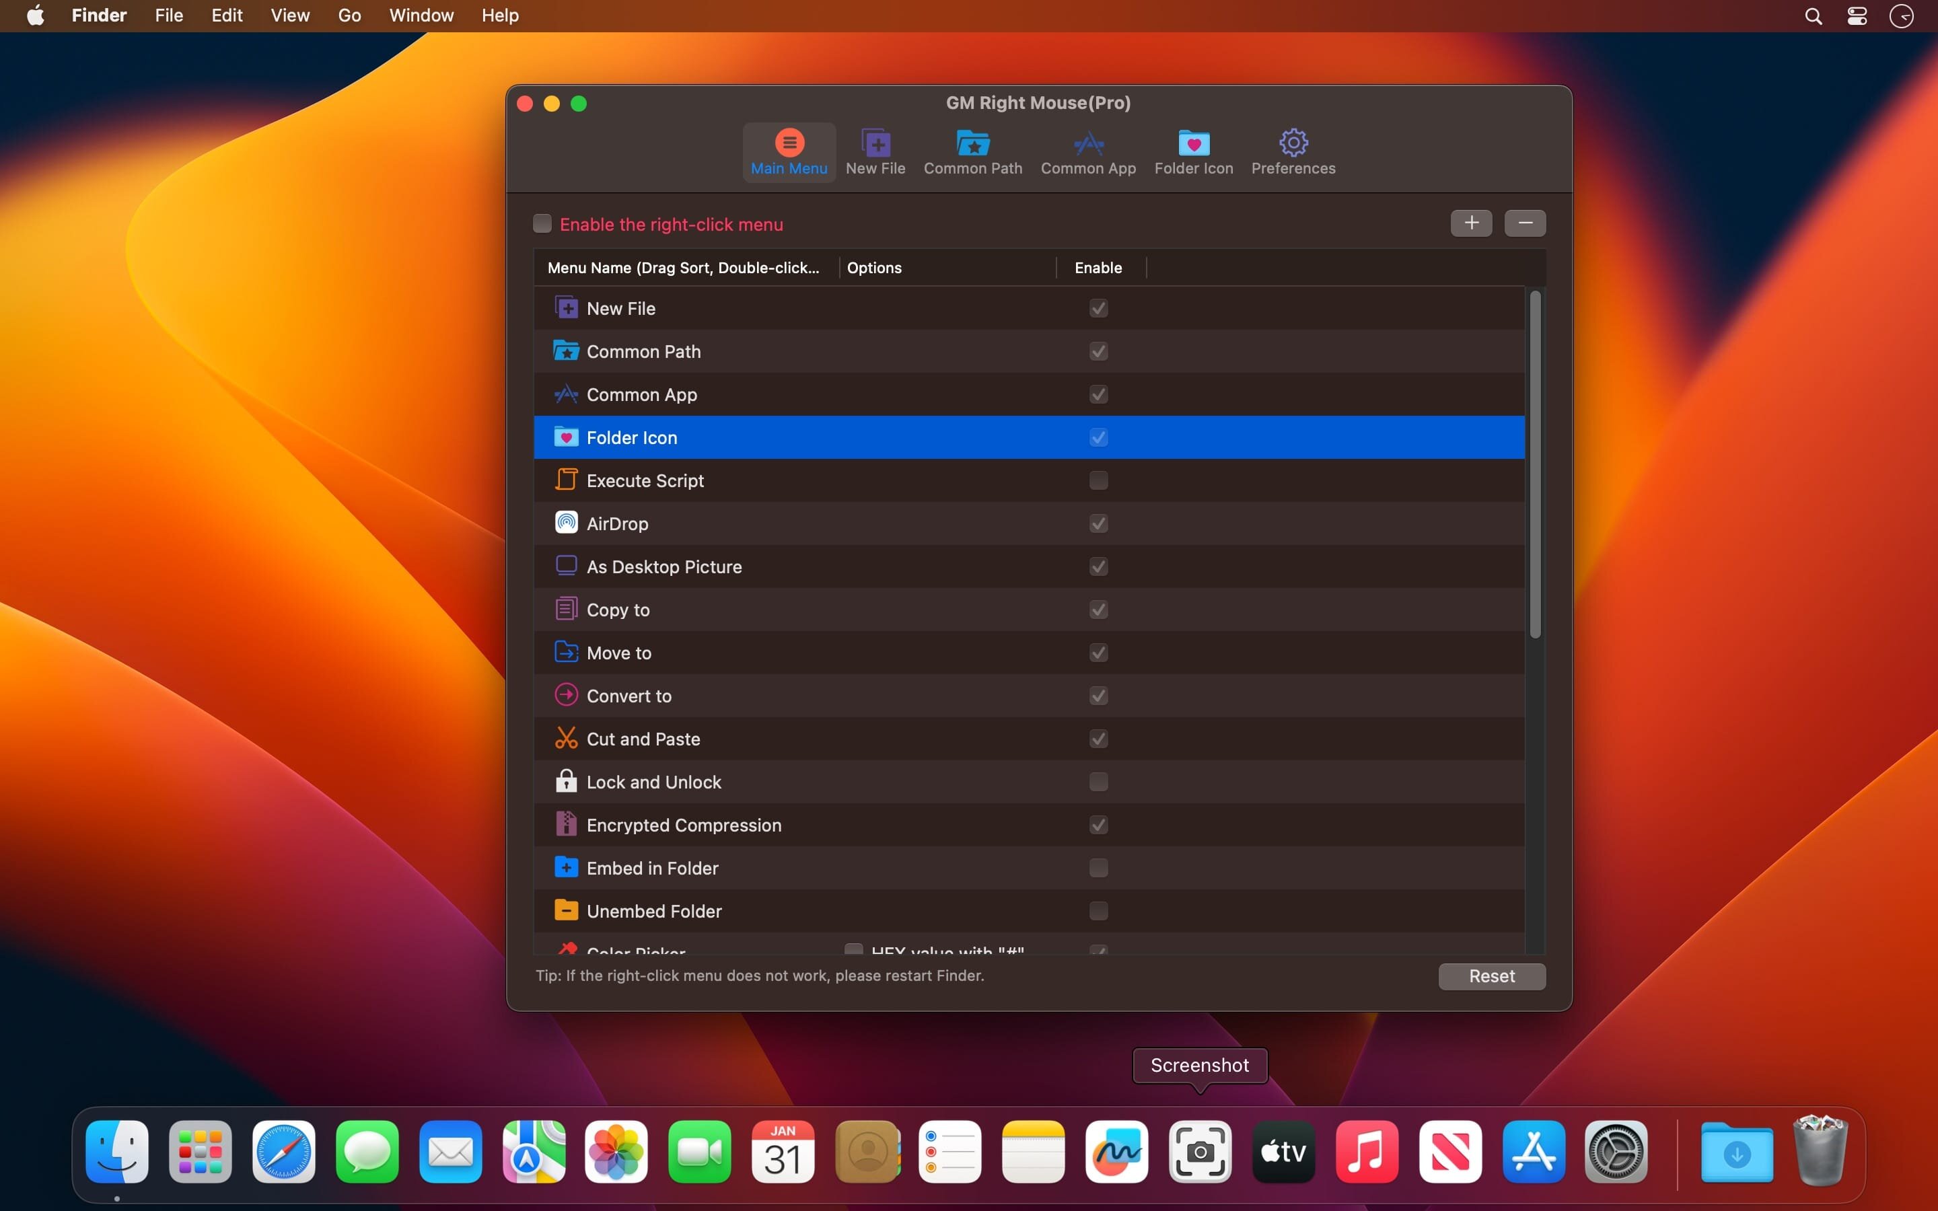
Task: Switch to the Common Path section
Action: coord(972,152)
